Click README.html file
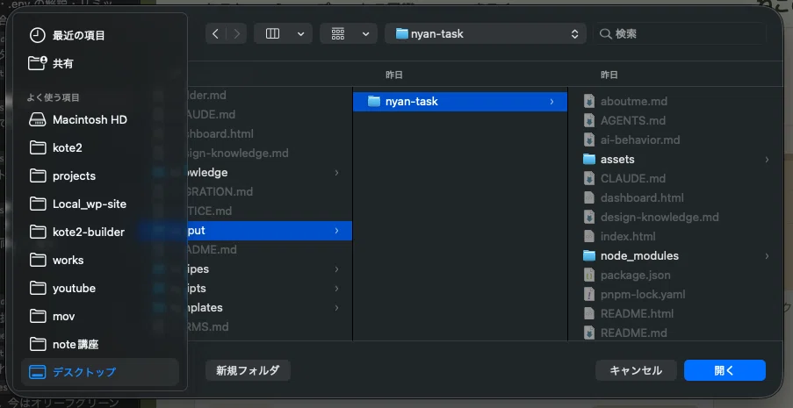The width and height of the screenshot is (793, 408). [637, 313]
